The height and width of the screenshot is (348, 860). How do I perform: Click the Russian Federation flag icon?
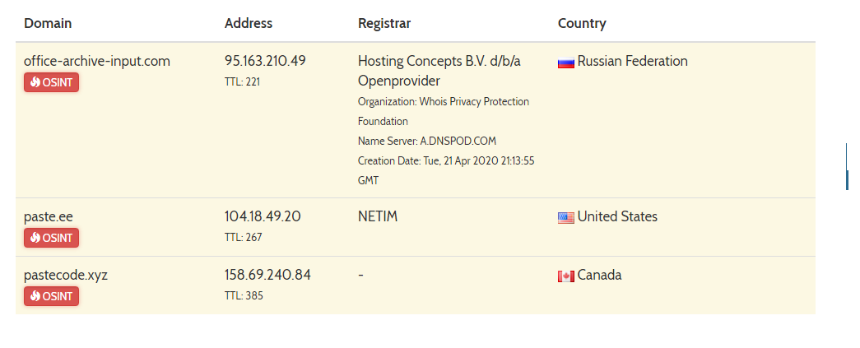point(566,63)
